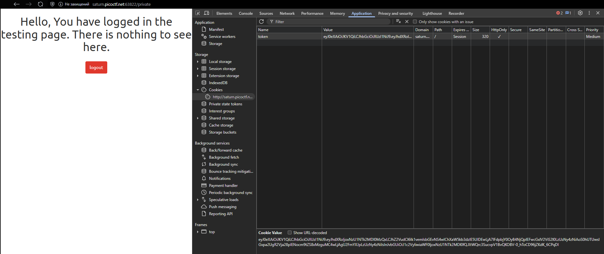Check Show URL-decoded option
This screenshot has height=254, width=604.
[x=290, y=233]
